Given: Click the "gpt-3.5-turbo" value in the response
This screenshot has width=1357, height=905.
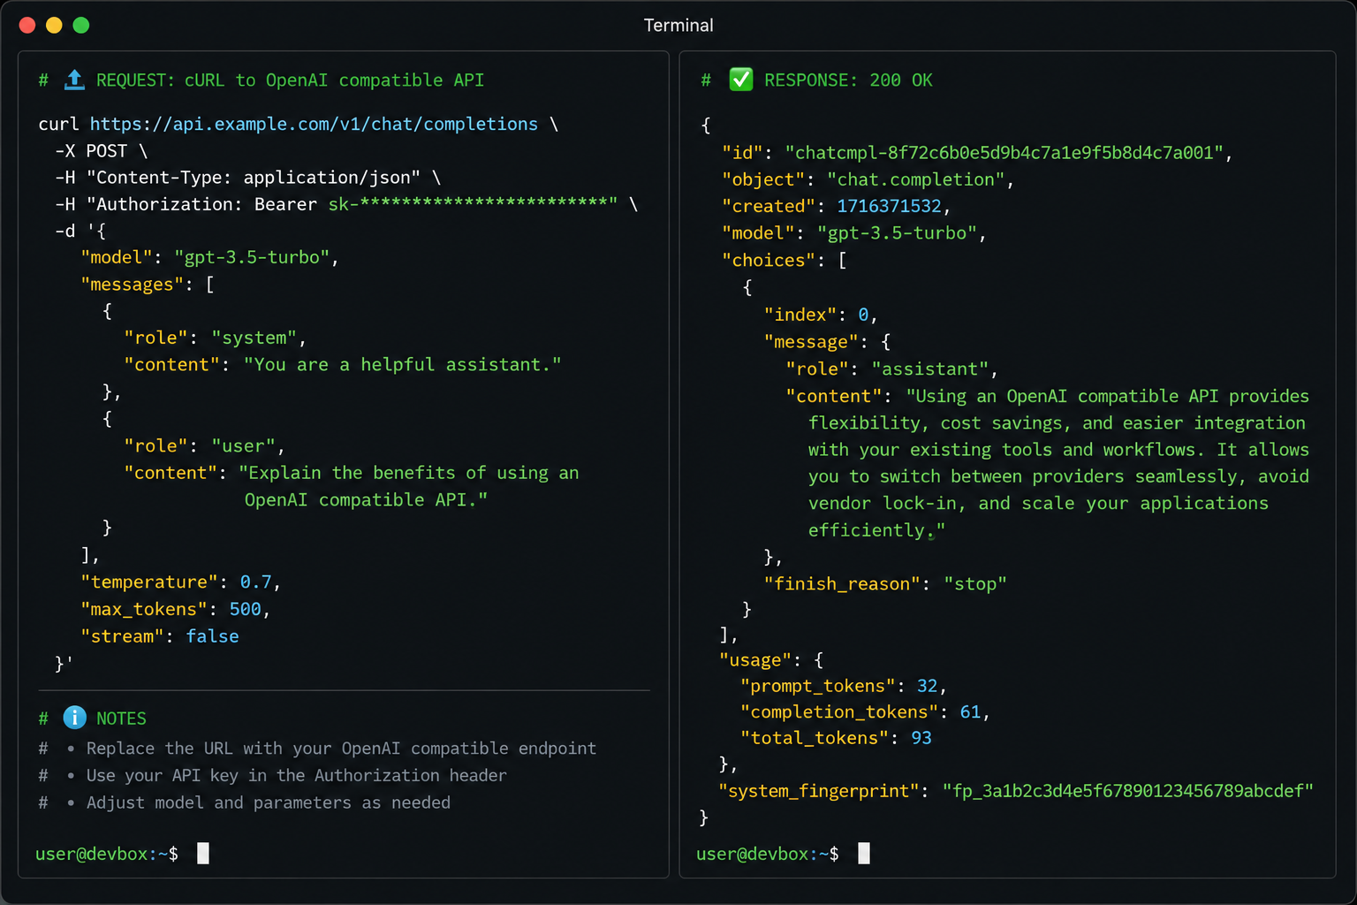Looking at the screenshot, I should coord(897,233).
